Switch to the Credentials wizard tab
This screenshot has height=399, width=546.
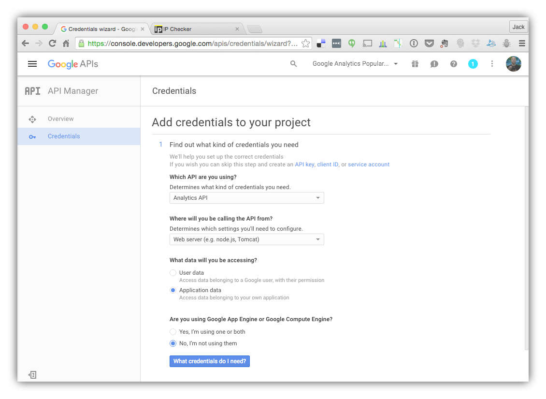pyautogui.click(x=101, y=29)
